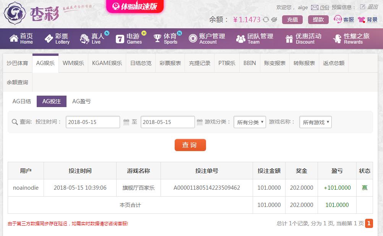
Task: Click the 24-hour customer service headset icon
Action: point(338,20)
